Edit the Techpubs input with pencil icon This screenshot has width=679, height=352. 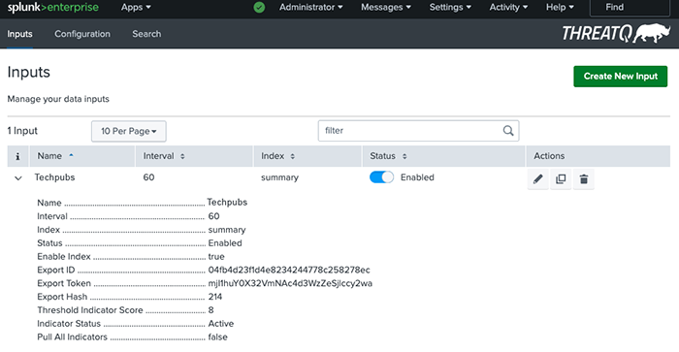[x=537, y=178]
